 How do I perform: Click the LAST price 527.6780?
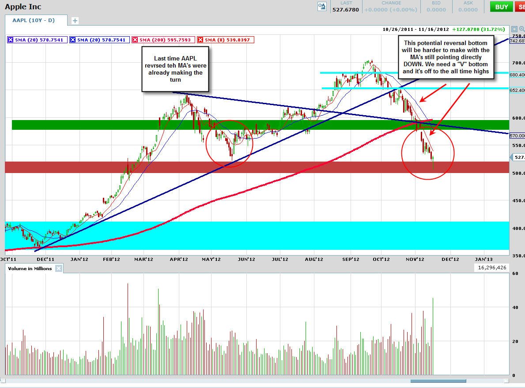pyautogui.click(x=346, y=10)
